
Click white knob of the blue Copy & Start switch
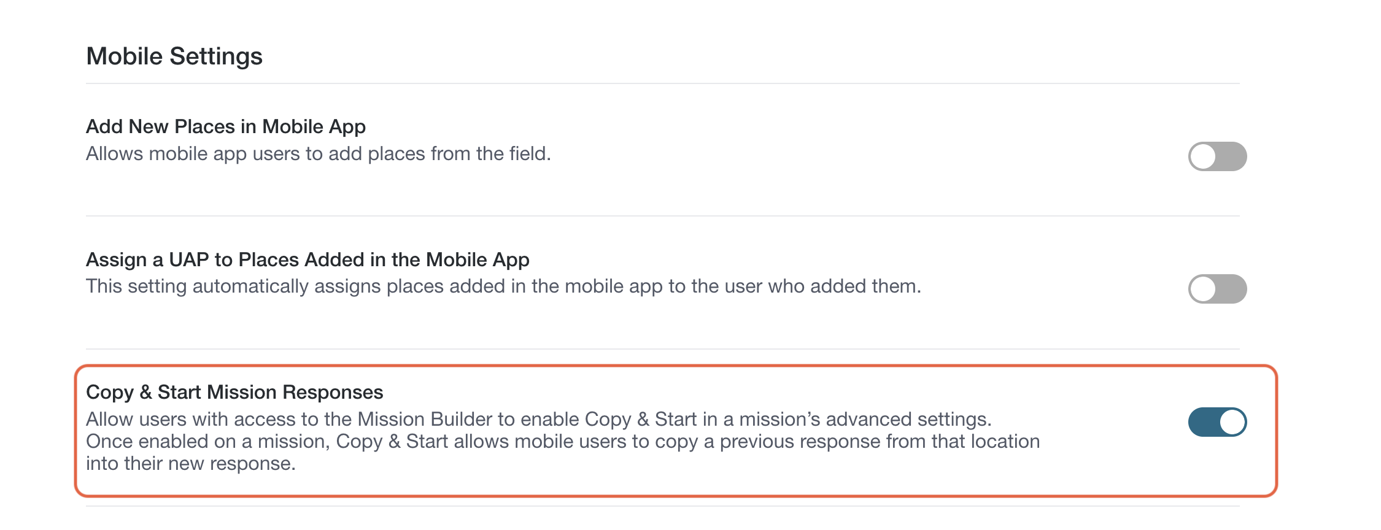1232,422
